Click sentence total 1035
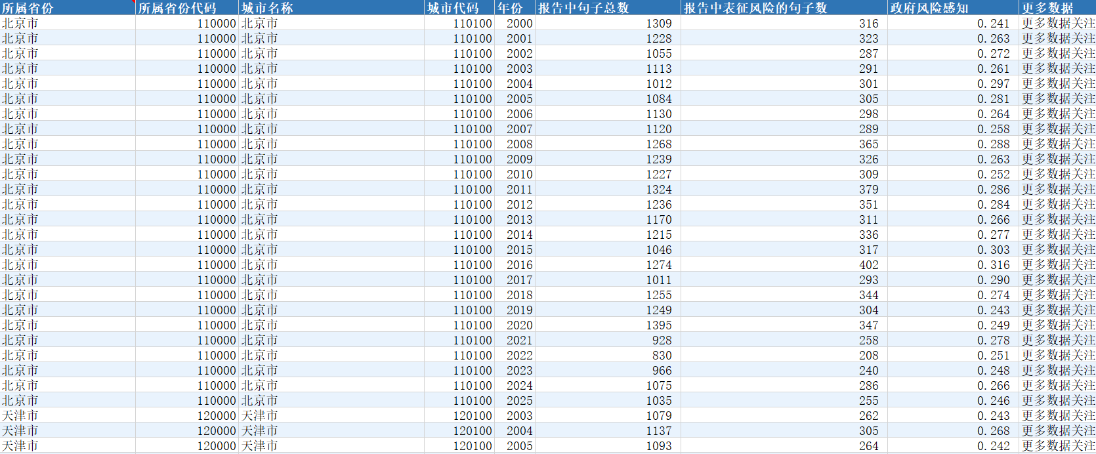Screen dimensions: 1096x454 tap(659, 400)
